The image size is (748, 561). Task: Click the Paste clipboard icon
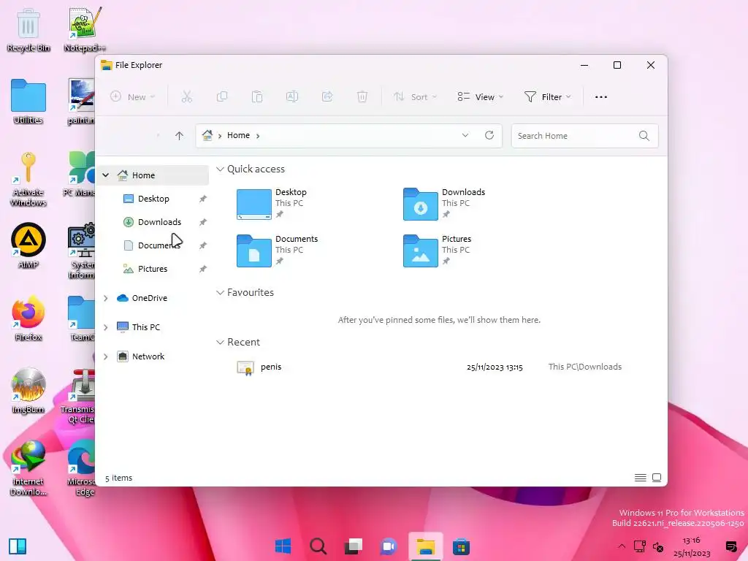(x=257, y=97)
